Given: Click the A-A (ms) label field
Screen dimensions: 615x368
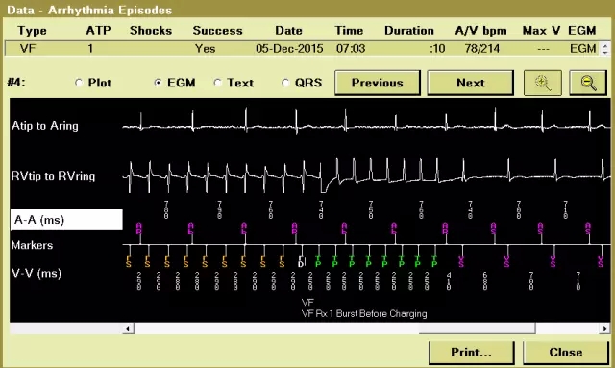Looking at the screenshot, I should [66, 220].
